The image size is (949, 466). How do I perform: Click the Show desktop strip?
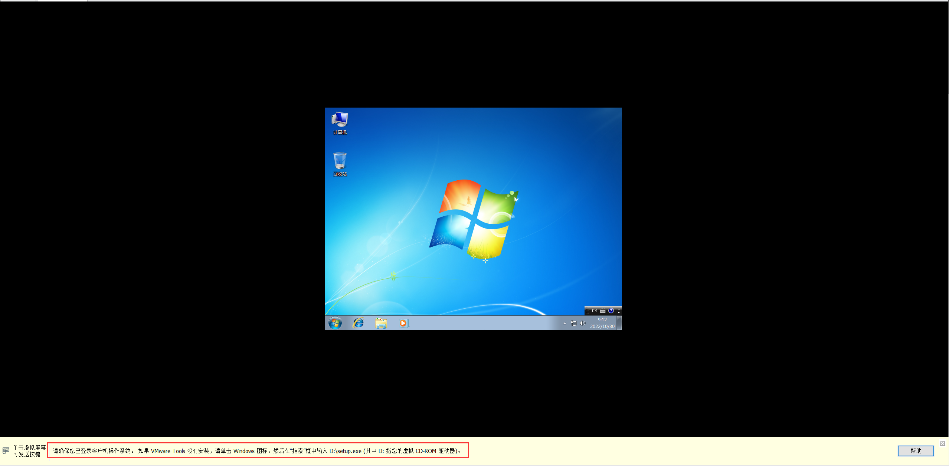(619, 323)
